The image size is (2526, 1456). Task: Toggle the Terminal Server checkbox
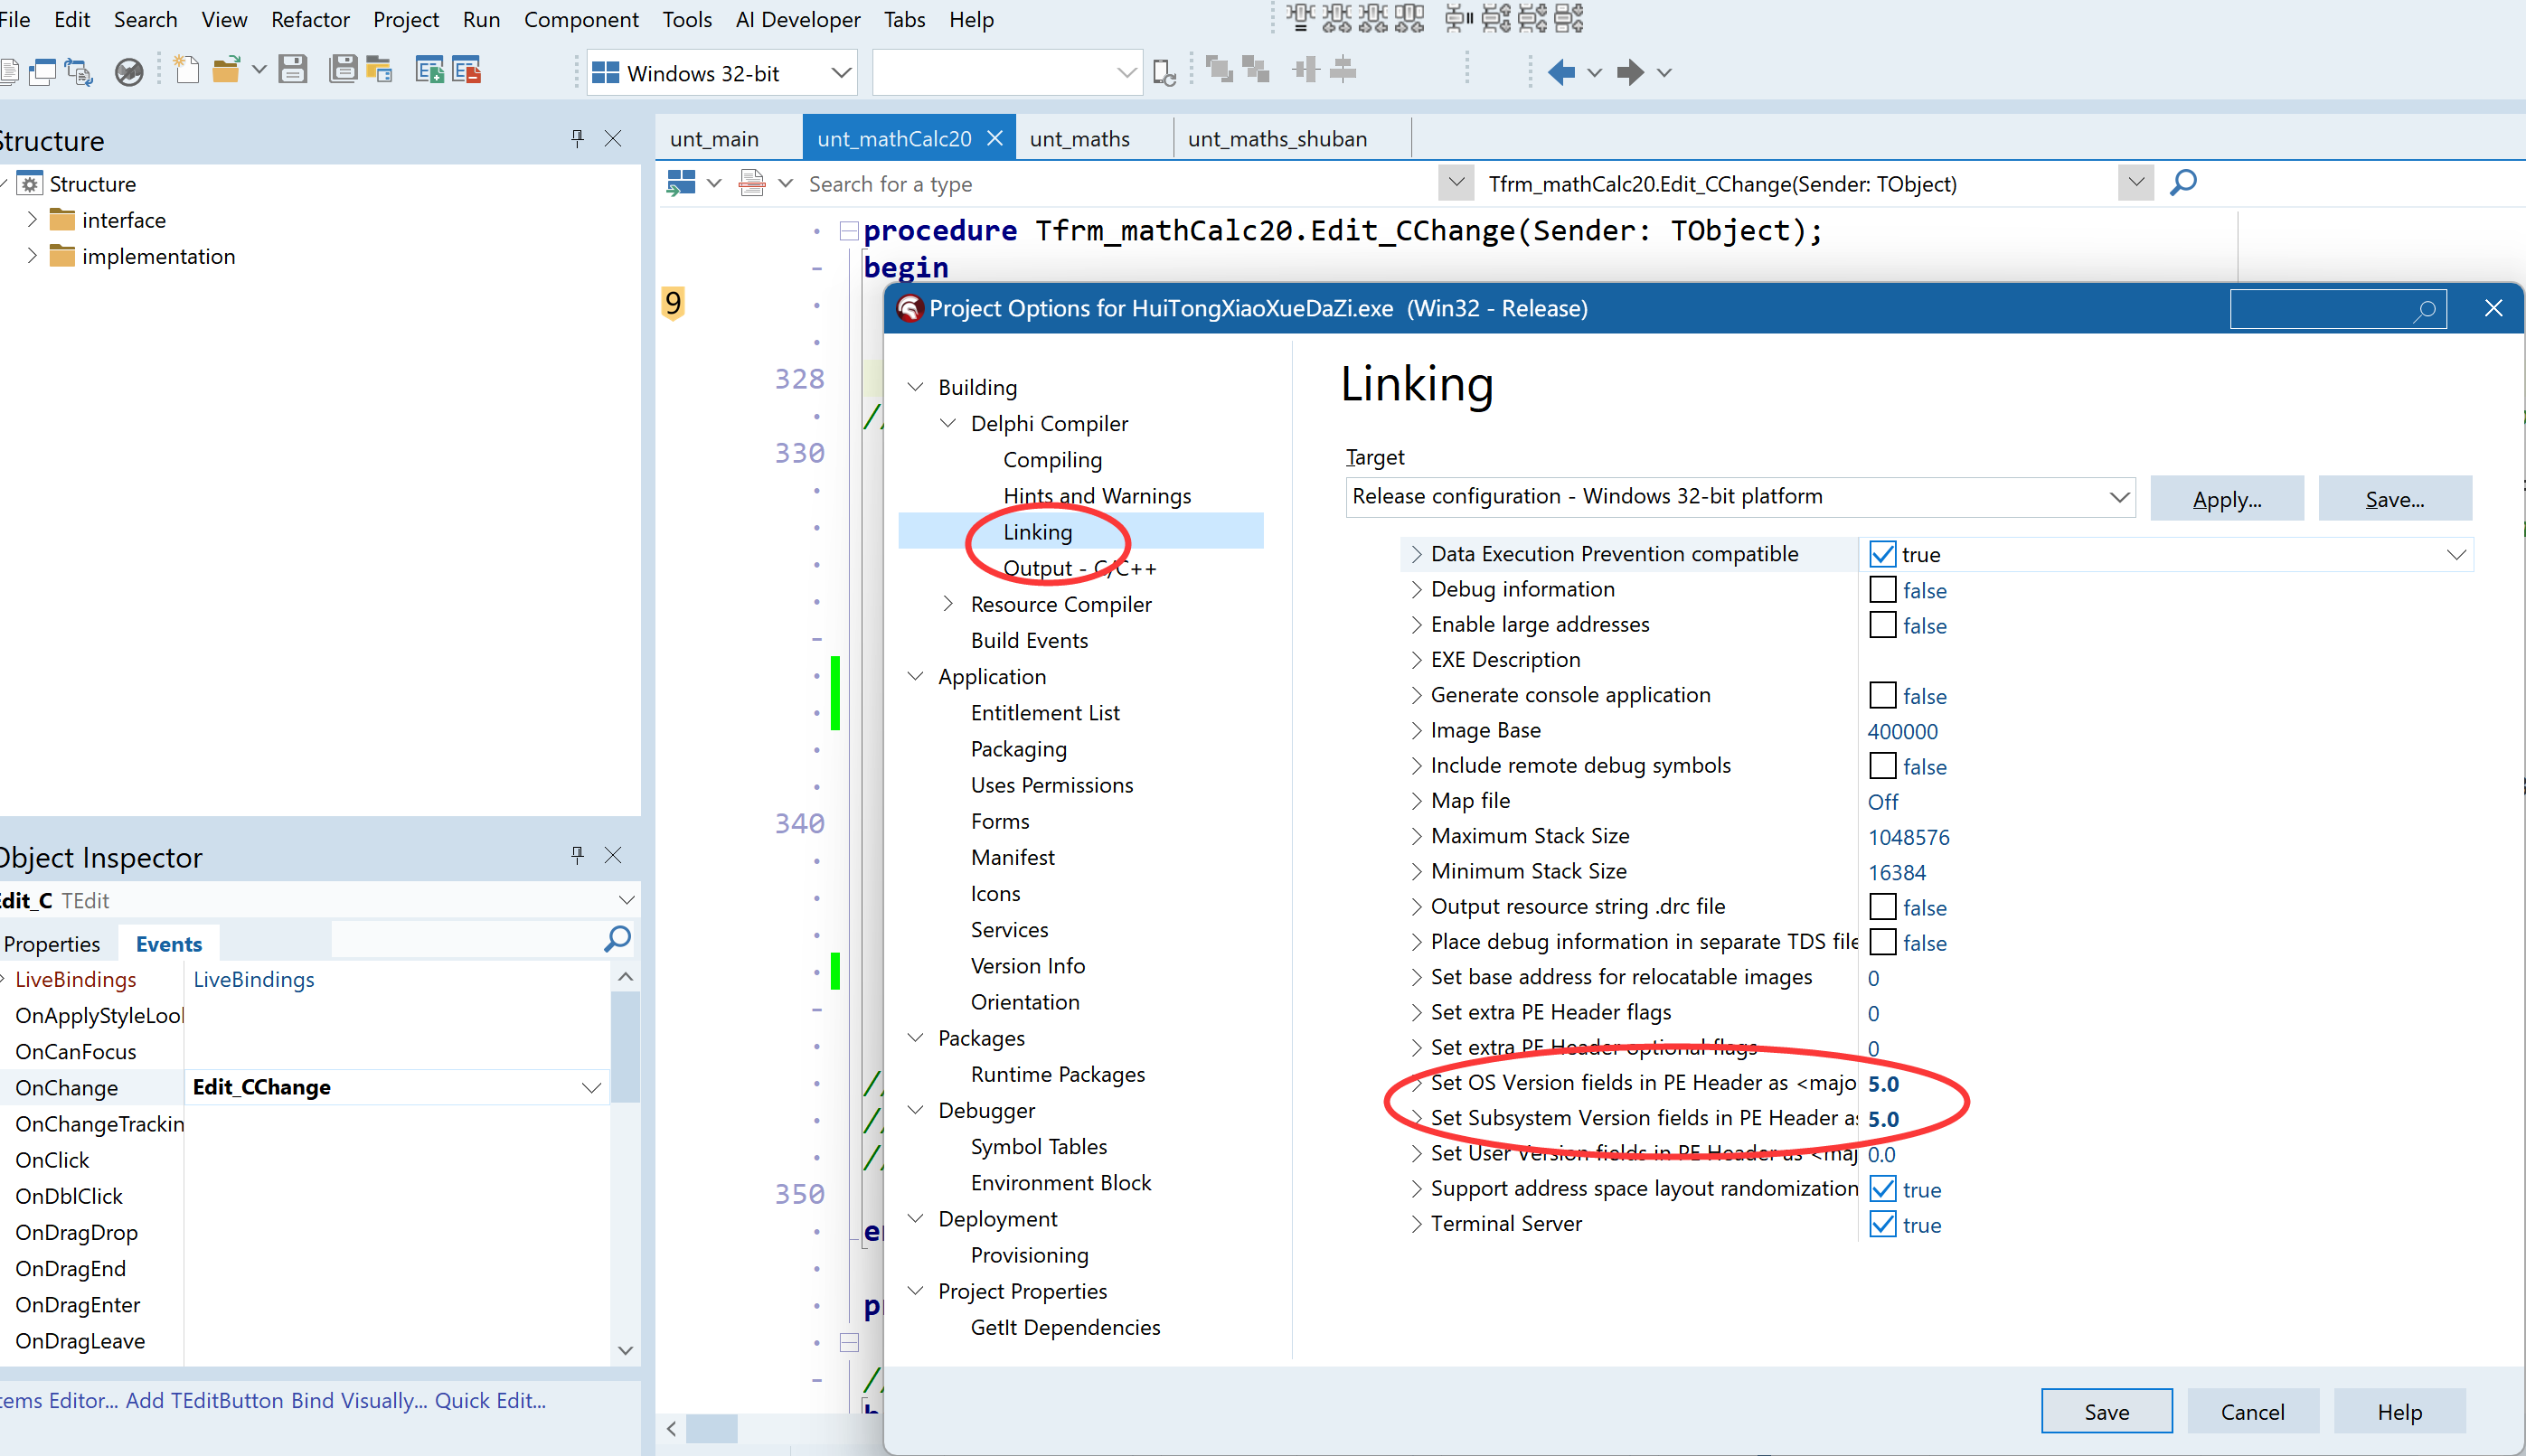click(x=1882, y=1224)
